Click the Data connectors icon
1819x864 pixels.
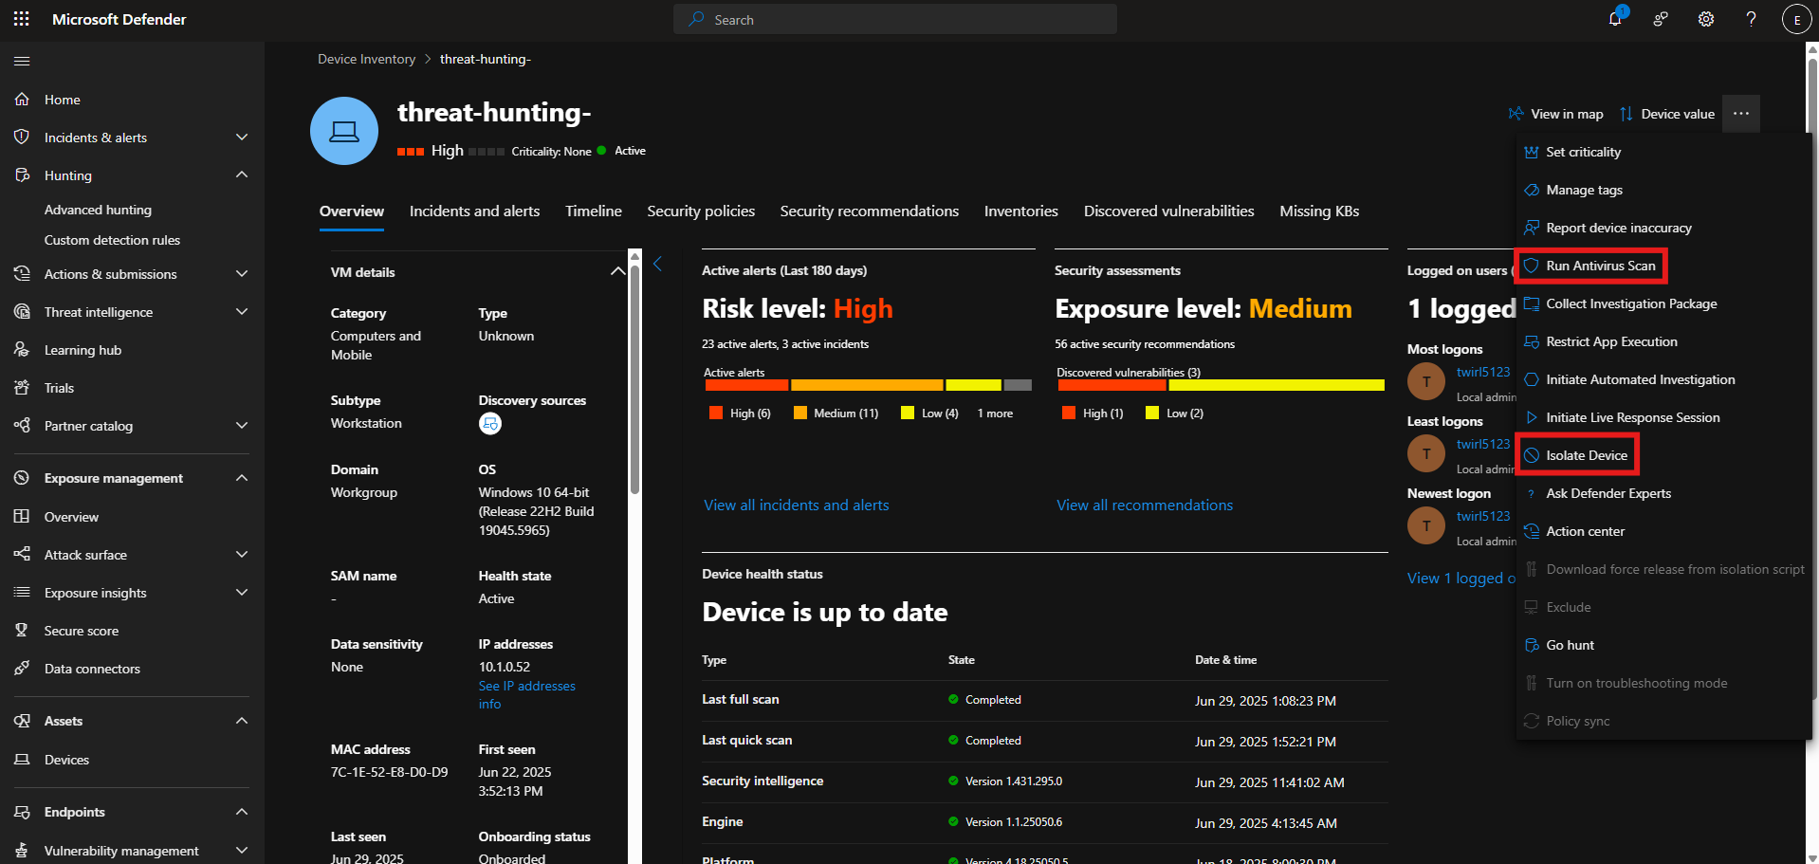pos(22,668)
